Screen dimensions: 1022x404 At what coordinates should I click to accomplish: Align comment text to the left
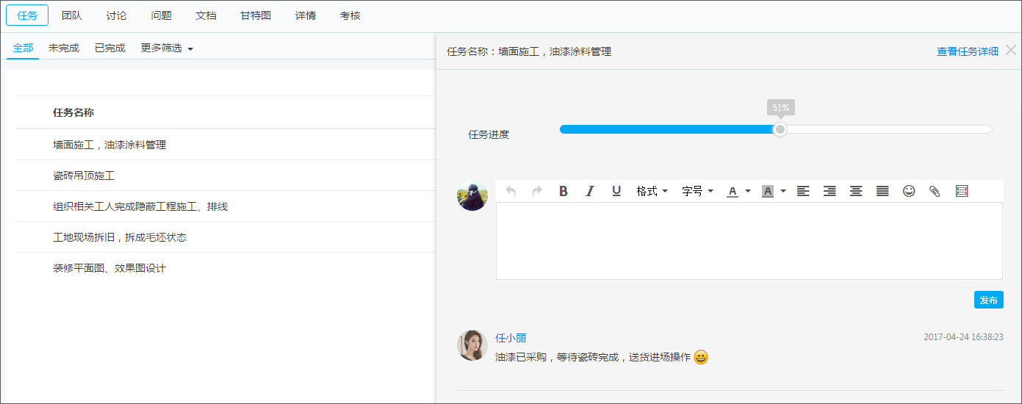[x=803, y=191]
